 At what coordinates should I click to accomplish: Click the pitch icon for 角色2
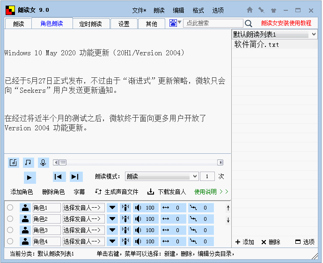pyautogui.click(x=193, y=219)
